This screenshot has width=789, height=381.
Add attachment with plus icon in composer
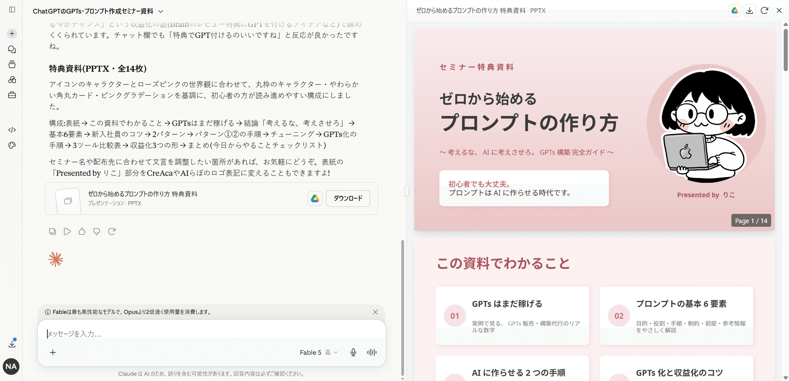[x=53, y=352]
